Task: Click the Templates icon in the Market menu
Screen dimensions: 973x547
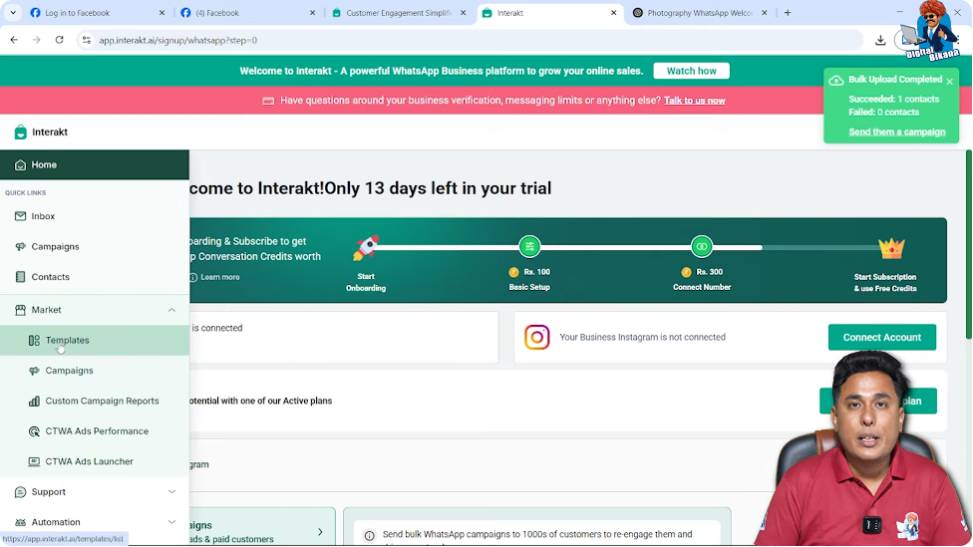Action: coord(34,340)
